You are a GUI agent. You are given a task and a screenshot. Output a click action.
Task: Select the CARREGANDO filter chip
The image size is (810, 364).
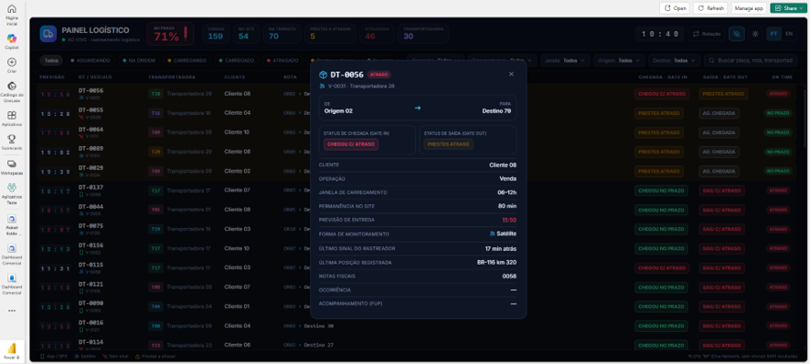187,60
